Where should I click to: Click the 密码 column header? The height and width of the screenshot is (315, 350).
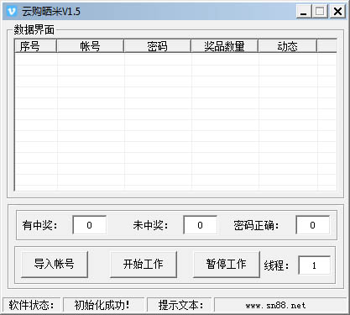157,46
